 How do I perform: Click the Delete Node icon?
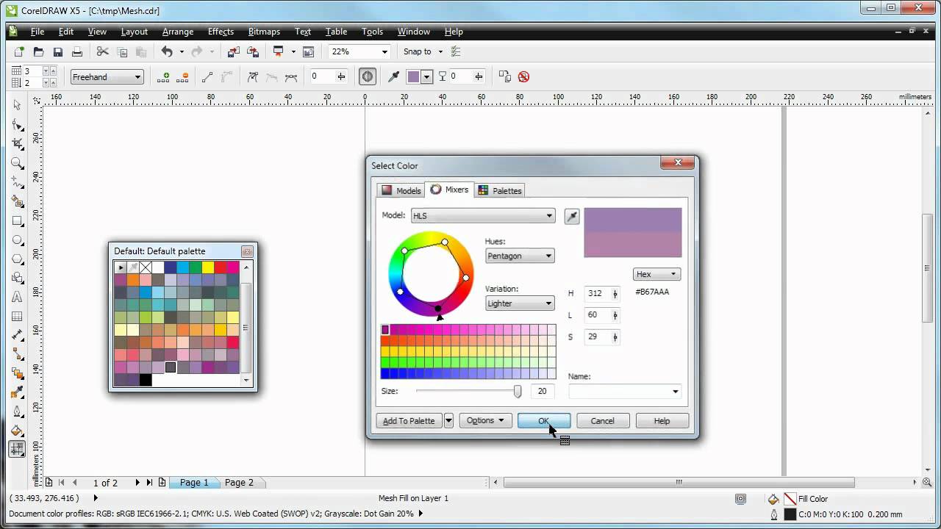tap(183, 76)
